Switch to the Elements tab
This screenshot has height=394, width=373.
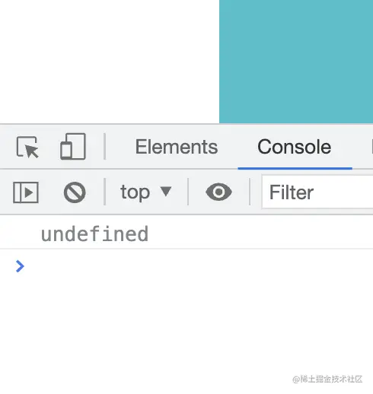pos(177,147)
